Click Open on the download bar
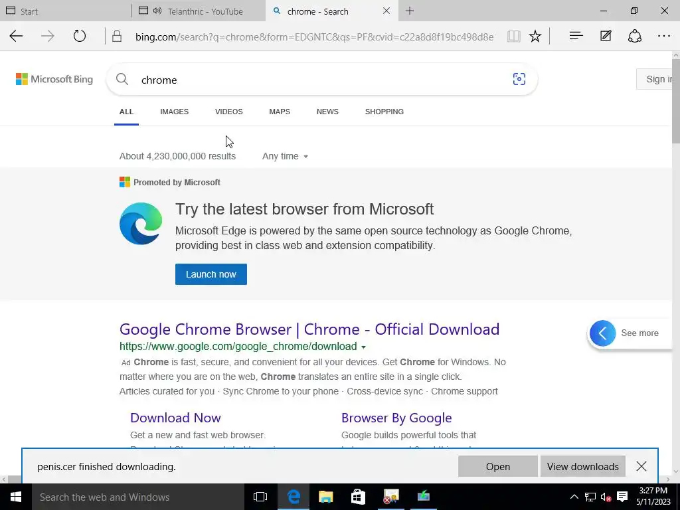 click(x=498, y=466)
